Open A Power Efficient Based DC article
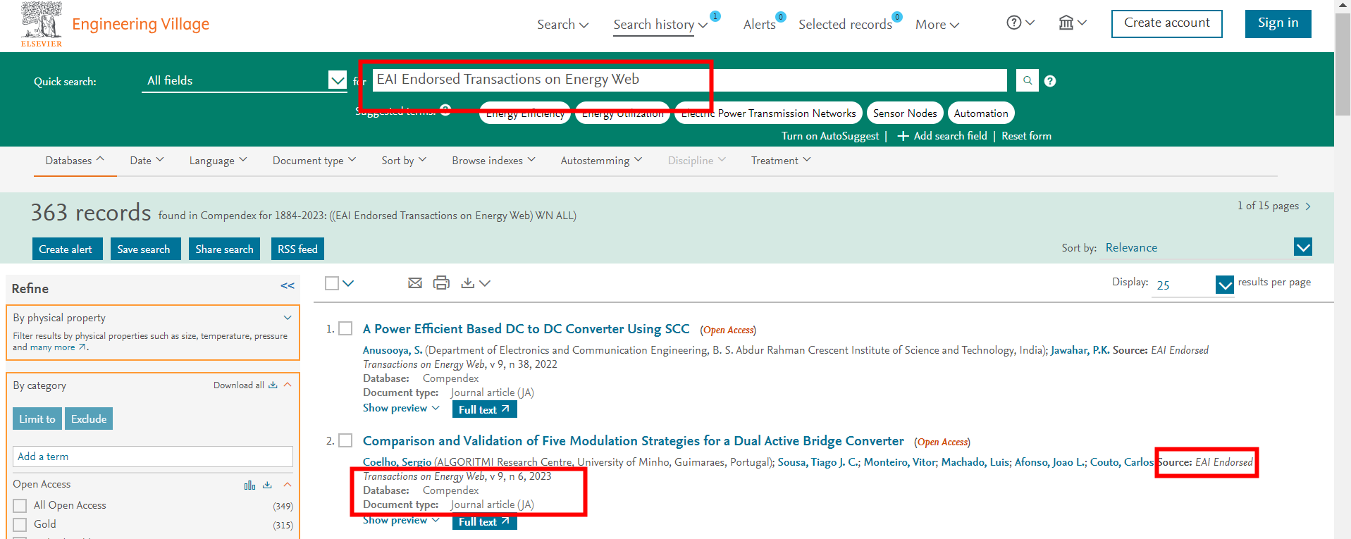The height and width of the screenshot is (539, 1351). (x=526, y=329)
